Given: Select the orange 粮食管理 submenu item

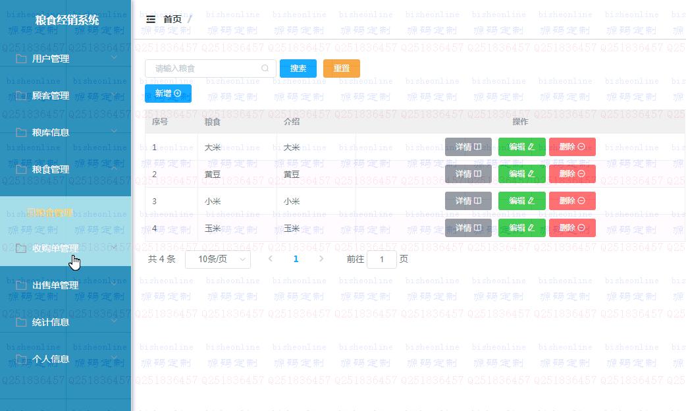Looking at the screenshot, I should point(49,213).
